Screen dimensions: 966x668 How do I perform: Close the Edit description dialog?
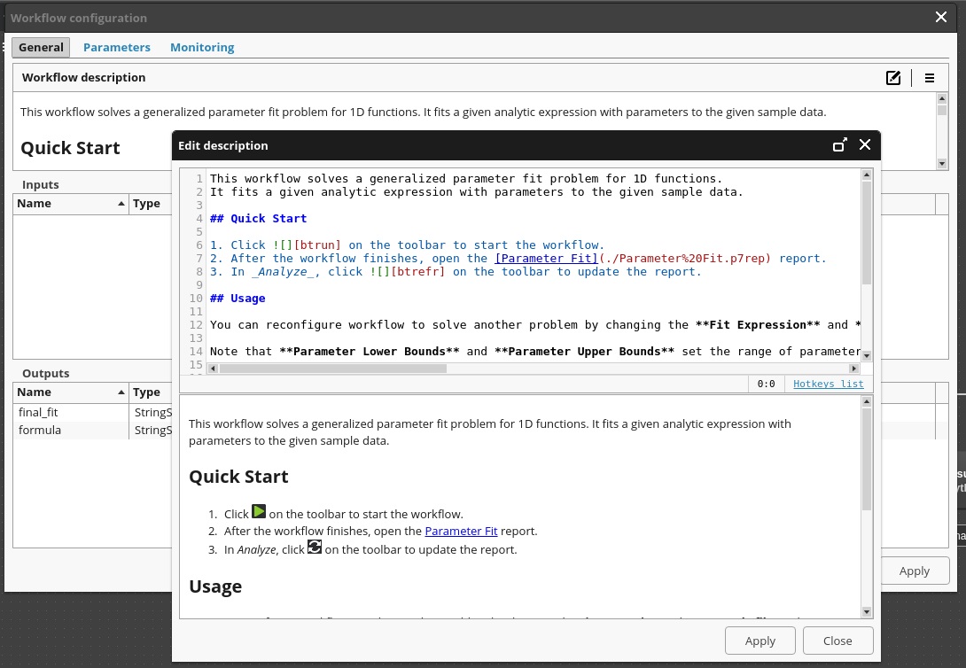coord(865,144)
